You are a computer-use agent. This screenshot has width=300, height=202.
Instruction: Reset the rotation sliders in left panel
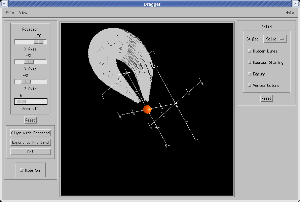[30, 120]
